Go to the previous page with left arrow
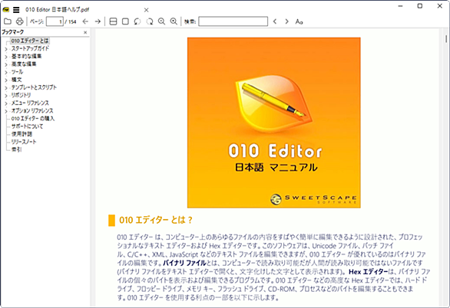 click(x=85, y=21)
